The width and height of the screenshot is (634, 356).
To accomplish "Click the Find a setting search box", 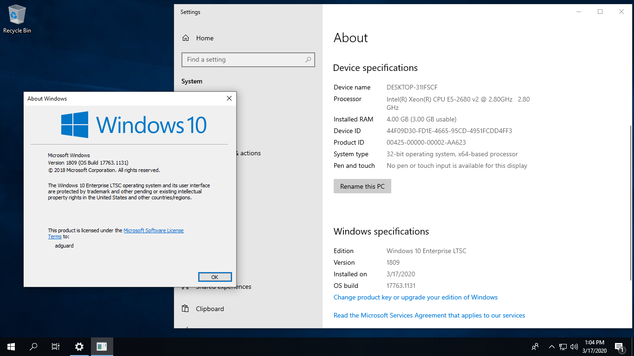I will click(x=248, y=60).
